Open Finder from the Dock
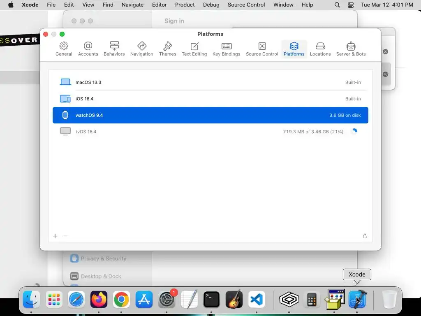The width and height of the screenshot is (421, 316). point(31,299)
